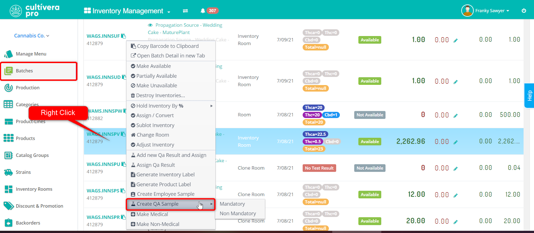The height and width of the screenshot is (233, 534).
Task: Click Not Available badge in WAMS.INNSPW row
Action: (x=370, y=115)
